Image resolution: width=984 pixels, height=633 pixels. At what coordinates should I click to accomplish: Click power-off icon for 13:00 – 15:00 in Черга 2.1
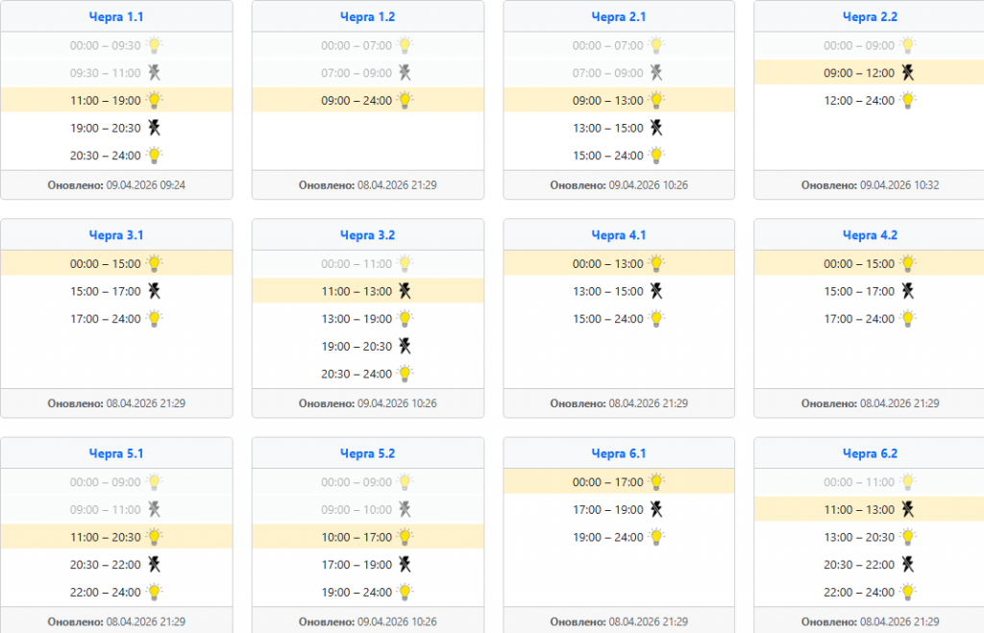coord(656,128)
